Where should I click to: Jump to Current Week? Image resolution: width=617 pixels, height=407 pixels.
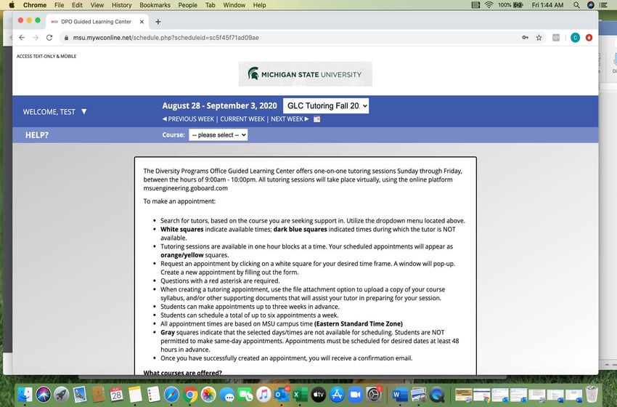coord(242,119)
